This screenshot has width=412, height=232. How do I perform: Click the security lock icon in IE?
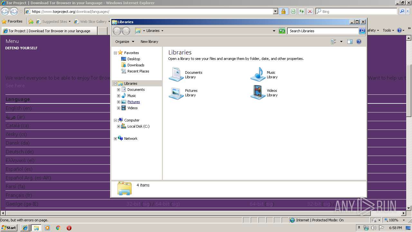pyautogui.click(x=283, y=11)
